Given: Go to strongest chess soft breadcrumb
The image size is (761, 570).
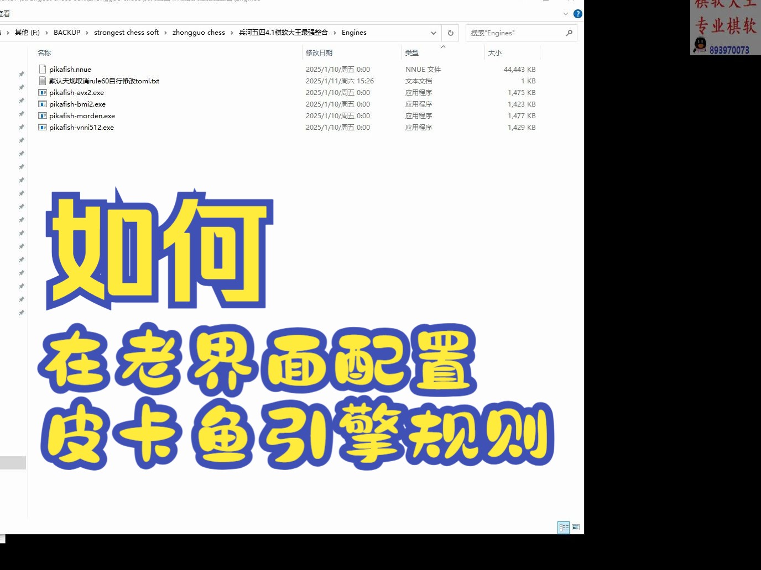Looking at the screenshot, I should [x=126, y=33].
